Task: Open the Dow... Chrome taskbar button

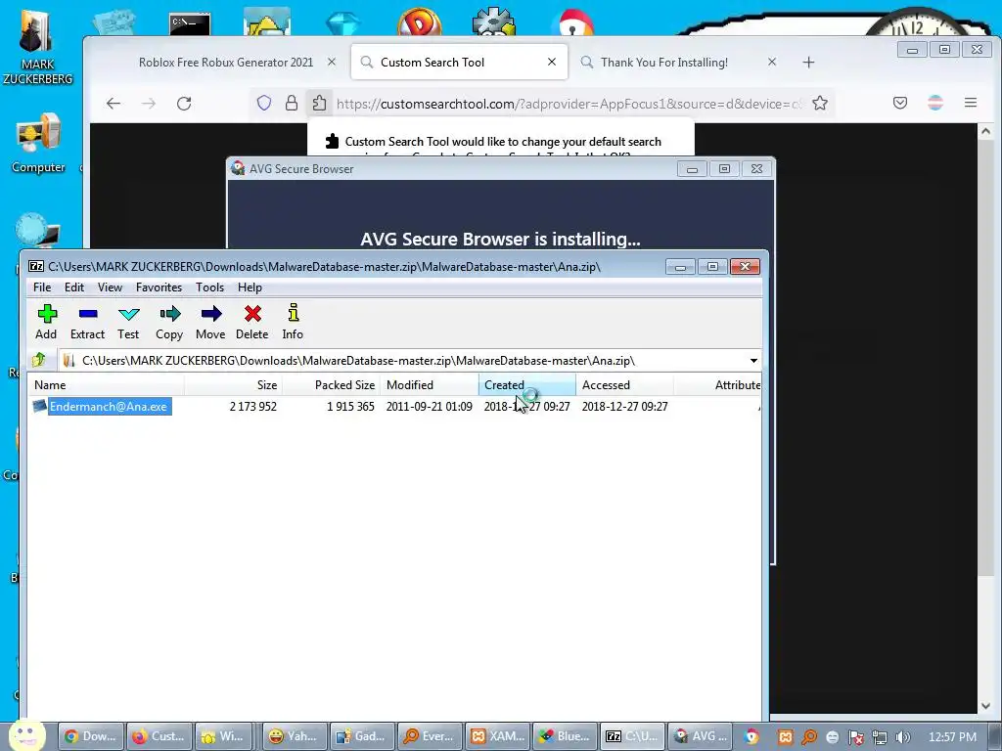Action: [x=91, y=736]
